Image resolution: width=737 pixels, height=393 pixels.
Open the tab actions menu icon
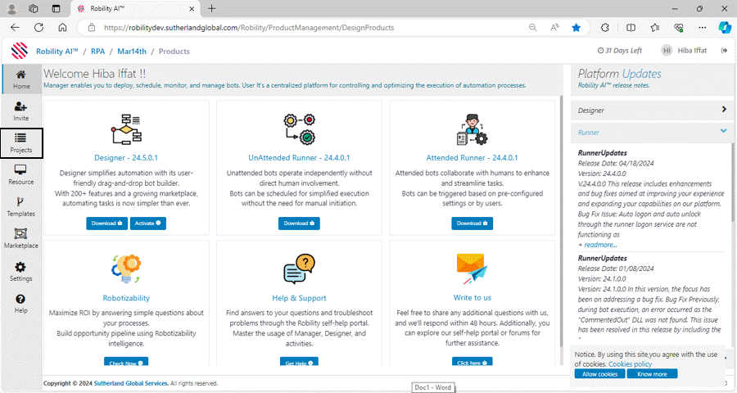coord(56,8)
